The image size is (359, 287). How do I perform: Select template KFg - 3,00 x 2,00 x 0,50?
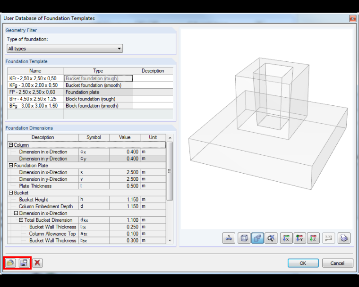tap(35, 85)
